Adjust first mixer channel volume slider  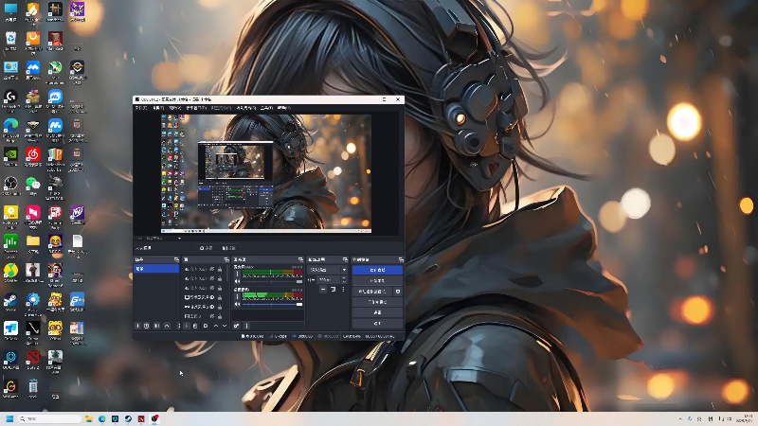pyautogui.click(x=273, y=281)
